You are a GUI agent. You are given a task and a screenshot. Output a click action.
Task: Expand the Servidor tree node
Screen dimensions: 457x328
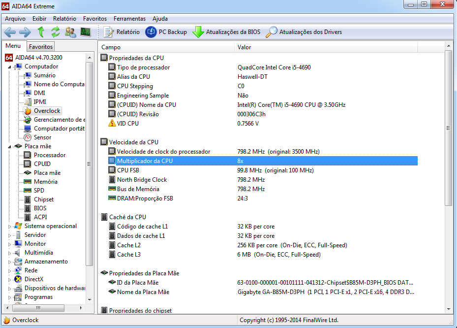(x=9, y=235)
